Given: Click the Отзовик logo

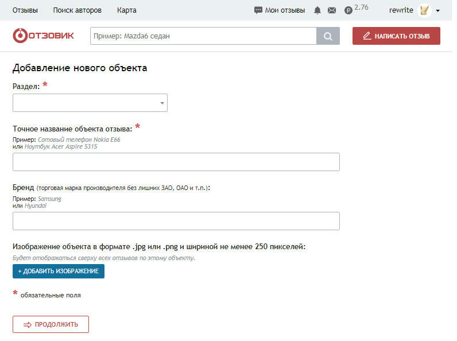Looking at the screenshot, I should 44,36.
